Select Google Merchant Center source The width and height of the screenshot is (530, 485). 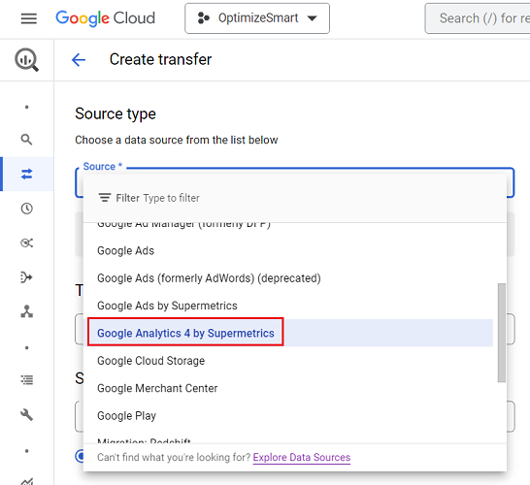tap(288, 388)
